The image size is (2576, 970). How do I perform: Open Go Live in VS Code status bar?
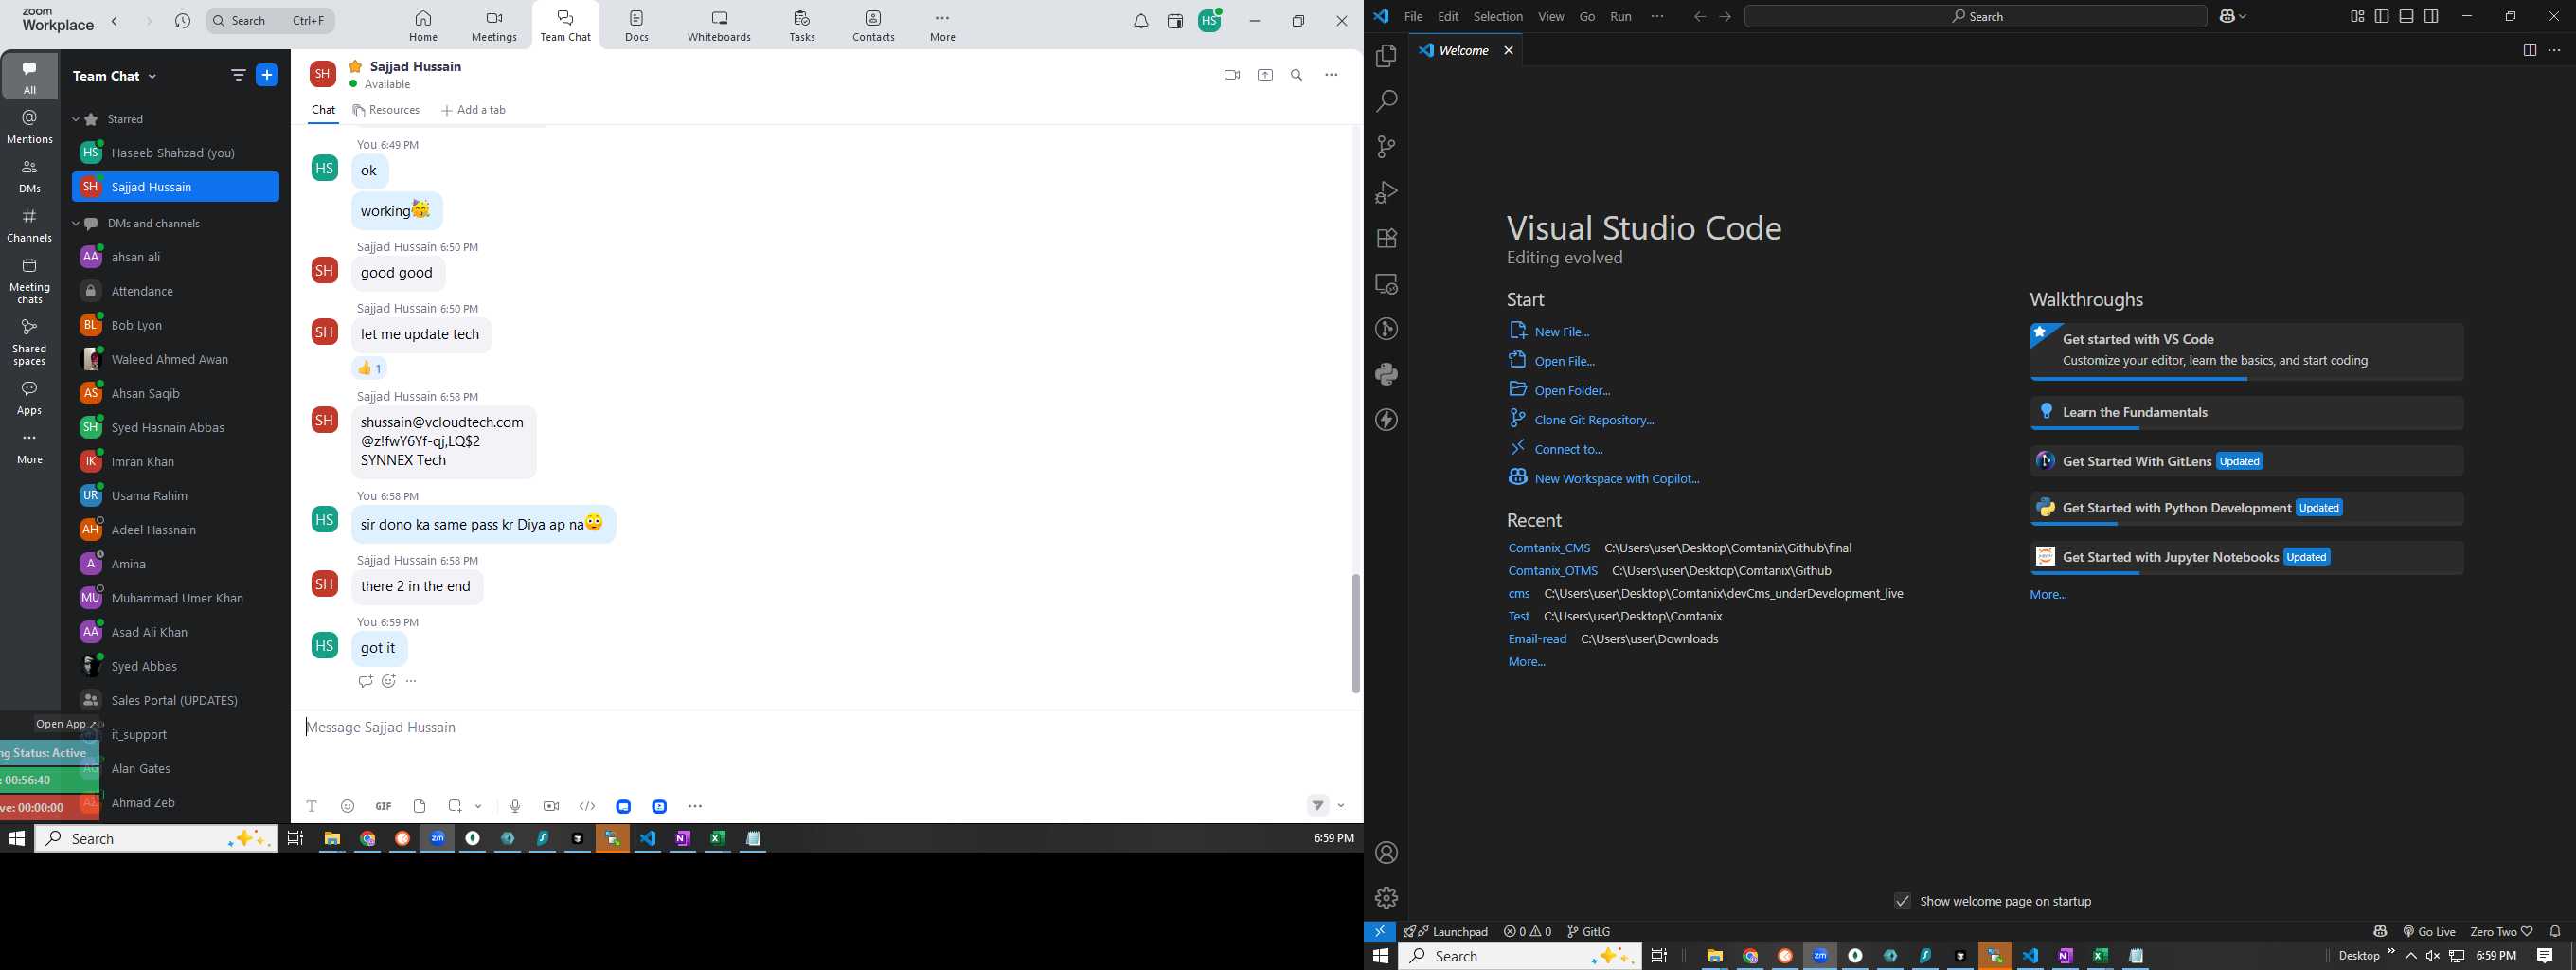(2429, 931)
